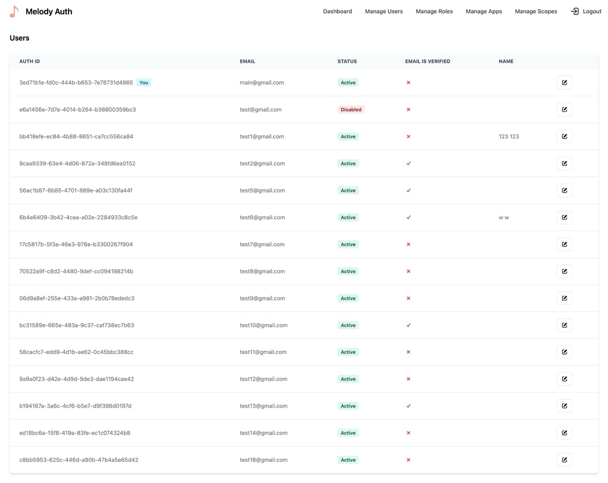Click edit icon in test12@gmail.com row
Screen dimensions: 608x483
(564, 379)
